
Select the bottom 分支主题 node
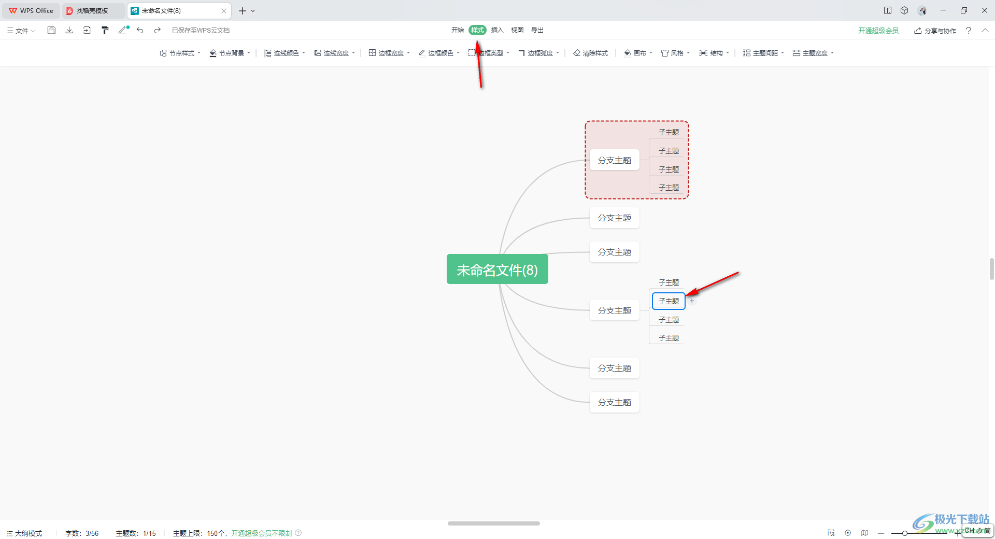click(x=615, y=402)
